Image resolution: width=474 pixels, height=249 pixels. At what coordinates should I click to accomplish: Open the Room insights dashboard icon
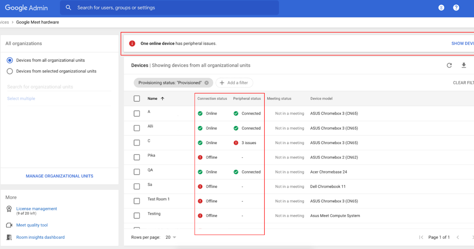point(8,237)
